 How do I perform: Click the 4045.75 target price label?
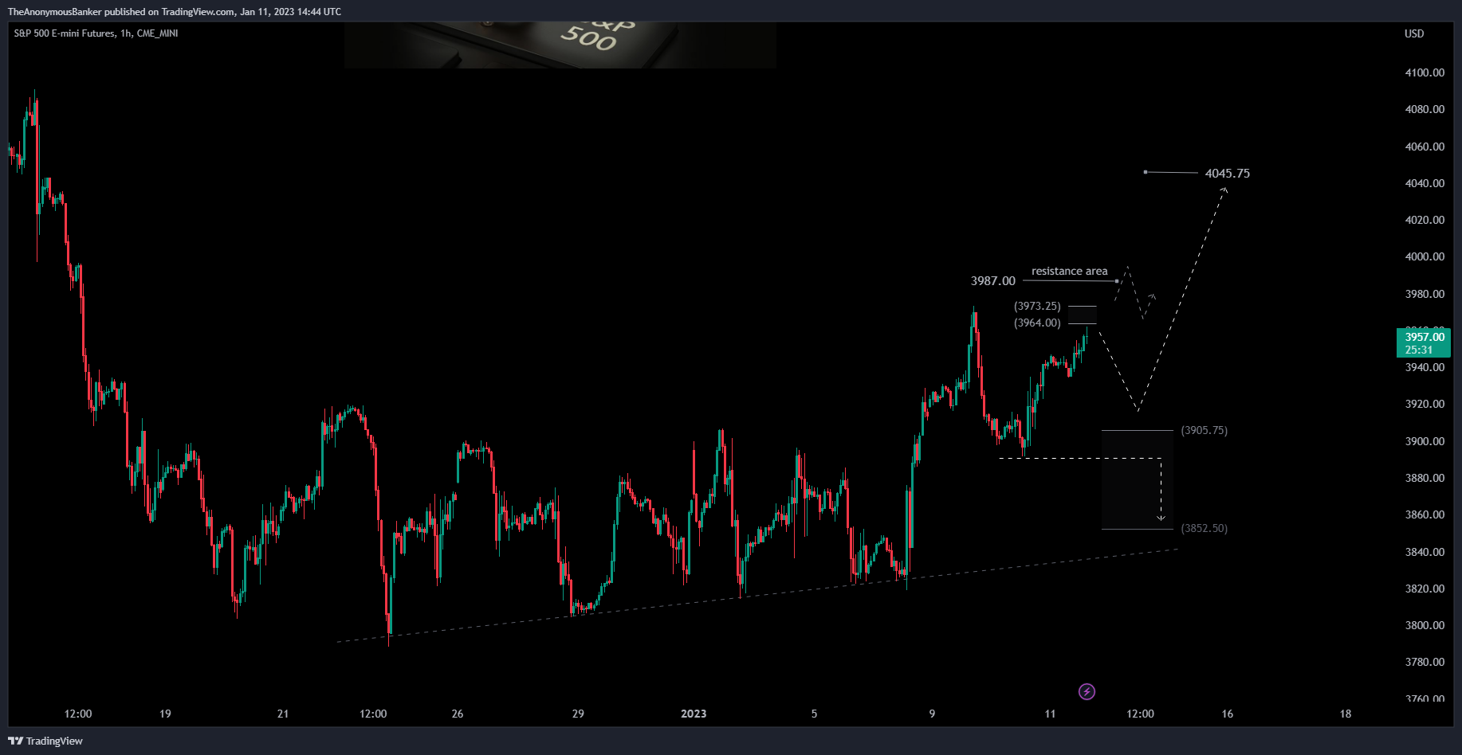point(1228,173)
